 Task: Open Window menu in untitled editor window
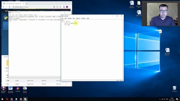pyautogui.click(x=83, y=18)
